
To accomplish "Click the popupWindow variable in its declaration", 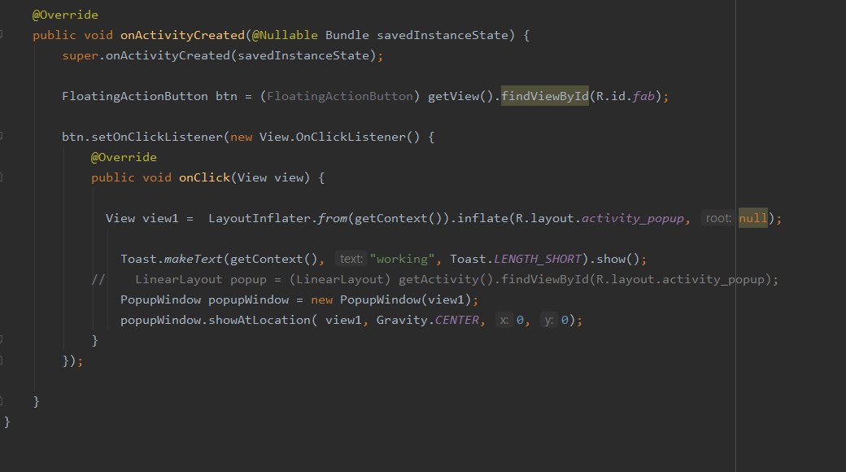I will (x=248, y=299).
